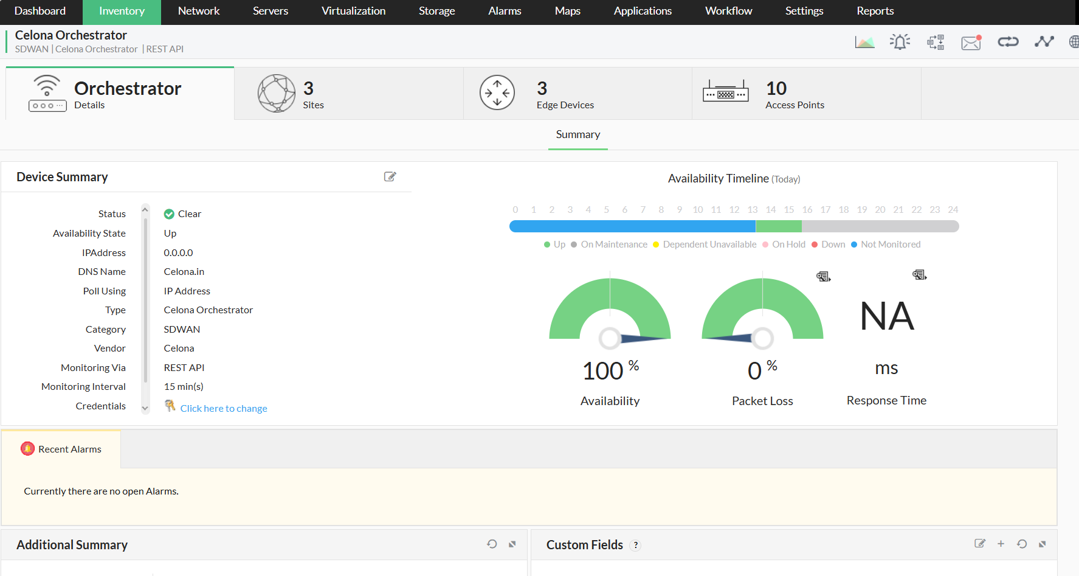The width and height of the screenshot is (1079, 576).
Task: Click the Custom Fields help question mark
Action: coord(636,546)
